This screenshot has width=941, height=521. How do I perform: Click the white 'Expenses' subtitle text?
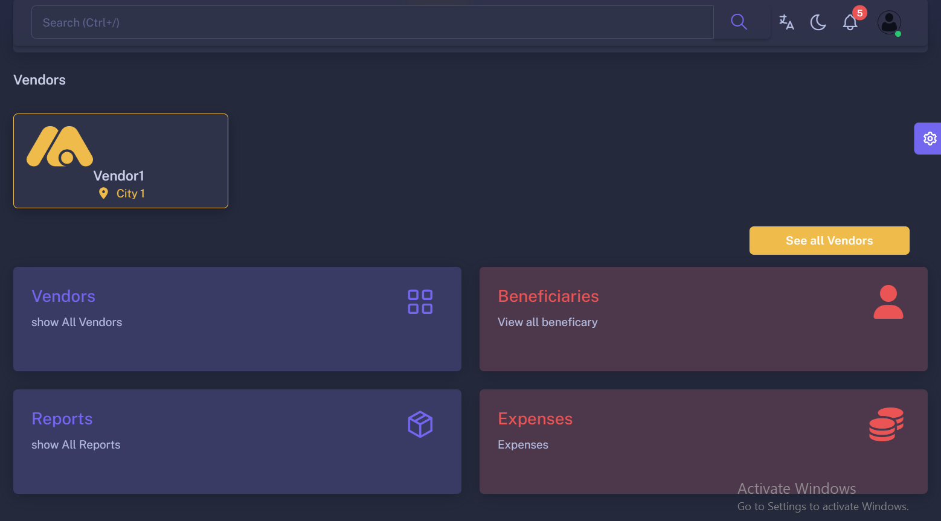click(523, 444)
